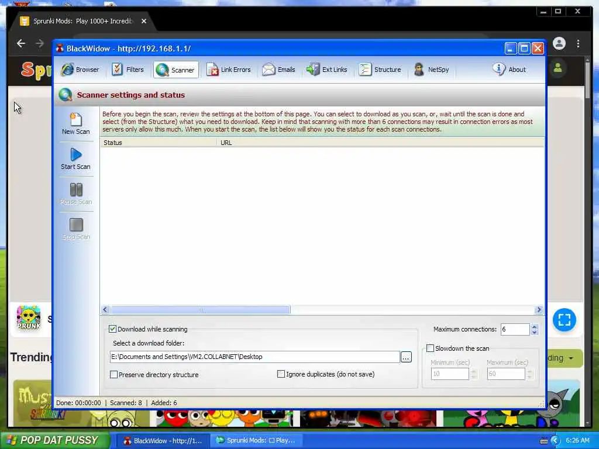Enable Preserve directory structure
The height and width of the screenshot is (449, 599).
113,375
